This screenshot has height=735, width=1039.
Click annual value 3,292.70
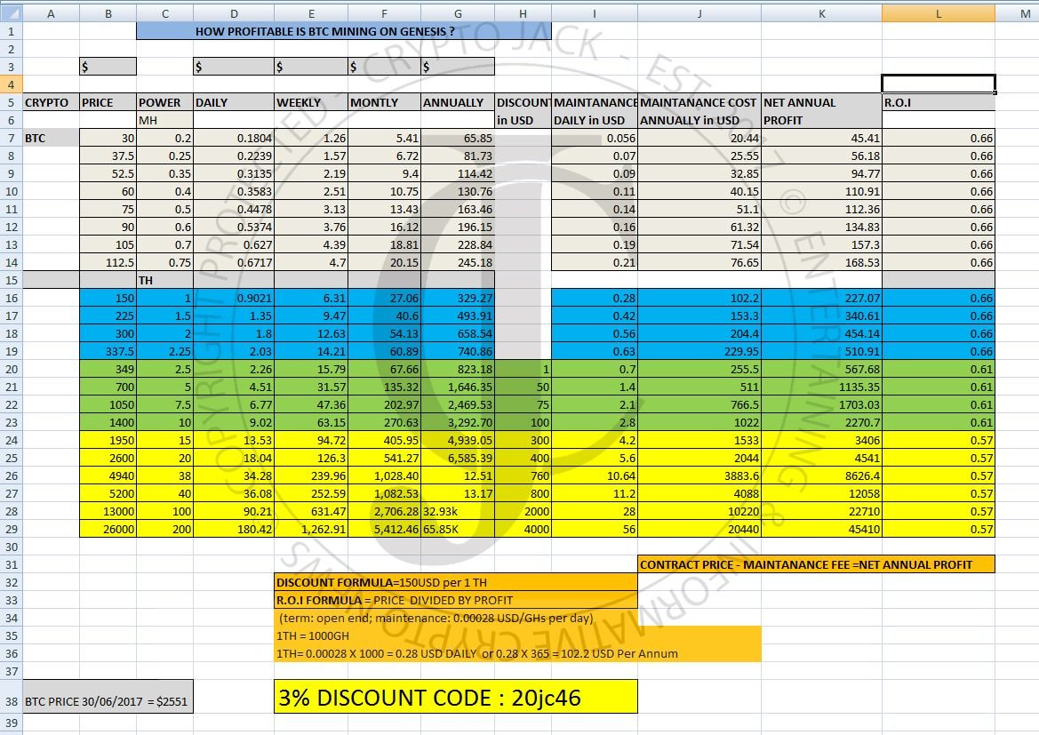pyautogui.click(x=458, y=422)
